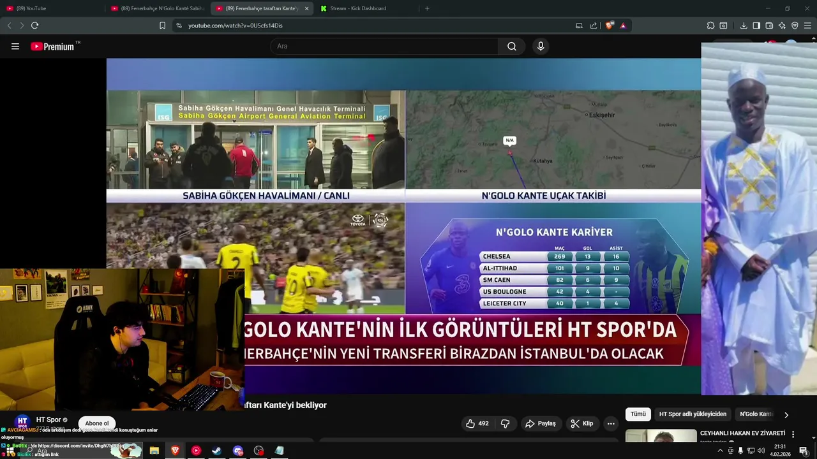Image resolution: width=817 pixels, height=459 pixels.
Task: Open the notepad app icon in taskbar
Action: [280, 451]
